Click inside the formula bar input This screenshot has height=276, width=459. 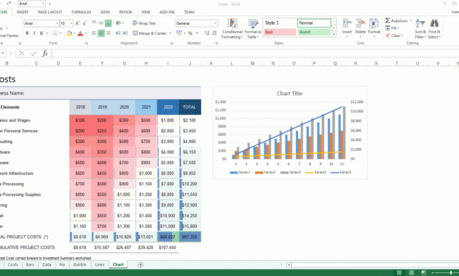[x=255, y=54]
